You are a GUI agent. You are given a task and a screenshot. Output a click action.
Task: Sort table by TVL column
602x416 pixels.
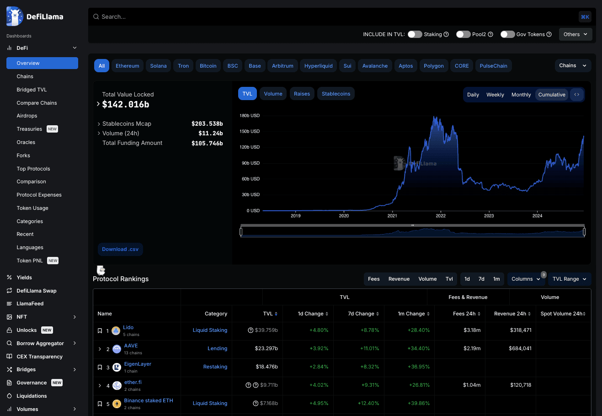point(270,314)
